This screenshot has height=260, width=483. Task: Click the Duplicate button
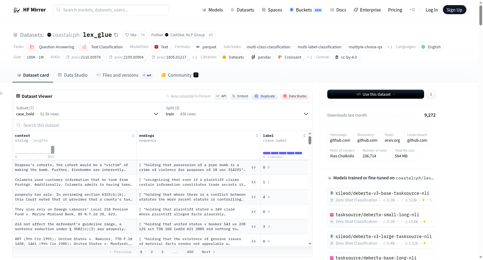click(x=265, y=96)
